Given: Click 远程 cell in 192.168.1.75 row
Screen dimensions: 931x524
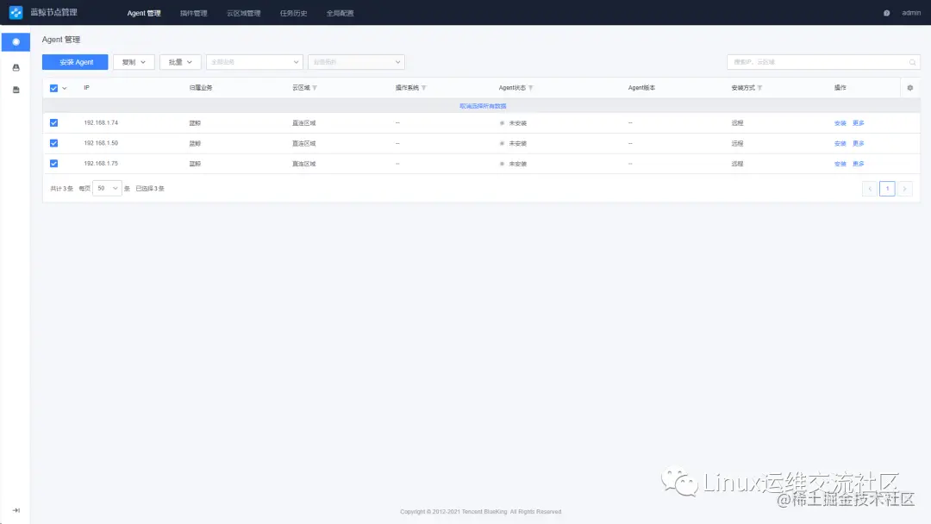Looking at the screenshot, I should tap(737, 164).
